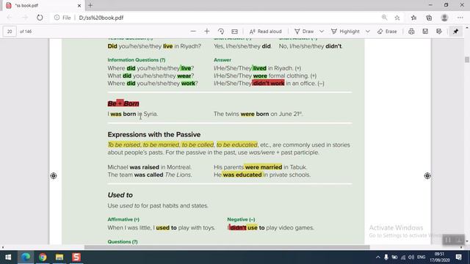
Task: Zoom in the PDF with plus icon
Action: (207, 32)
